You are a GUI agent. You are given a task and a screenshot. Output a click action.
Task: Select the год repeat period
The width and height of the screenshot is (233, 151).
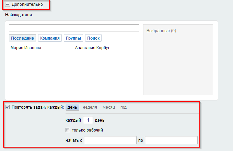pos(124,107)
